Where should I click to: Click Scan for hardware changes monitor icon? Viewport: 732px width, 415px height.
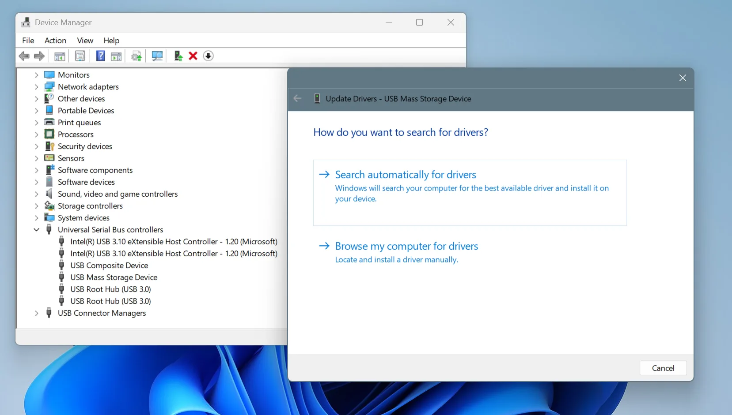pos(157,56)
